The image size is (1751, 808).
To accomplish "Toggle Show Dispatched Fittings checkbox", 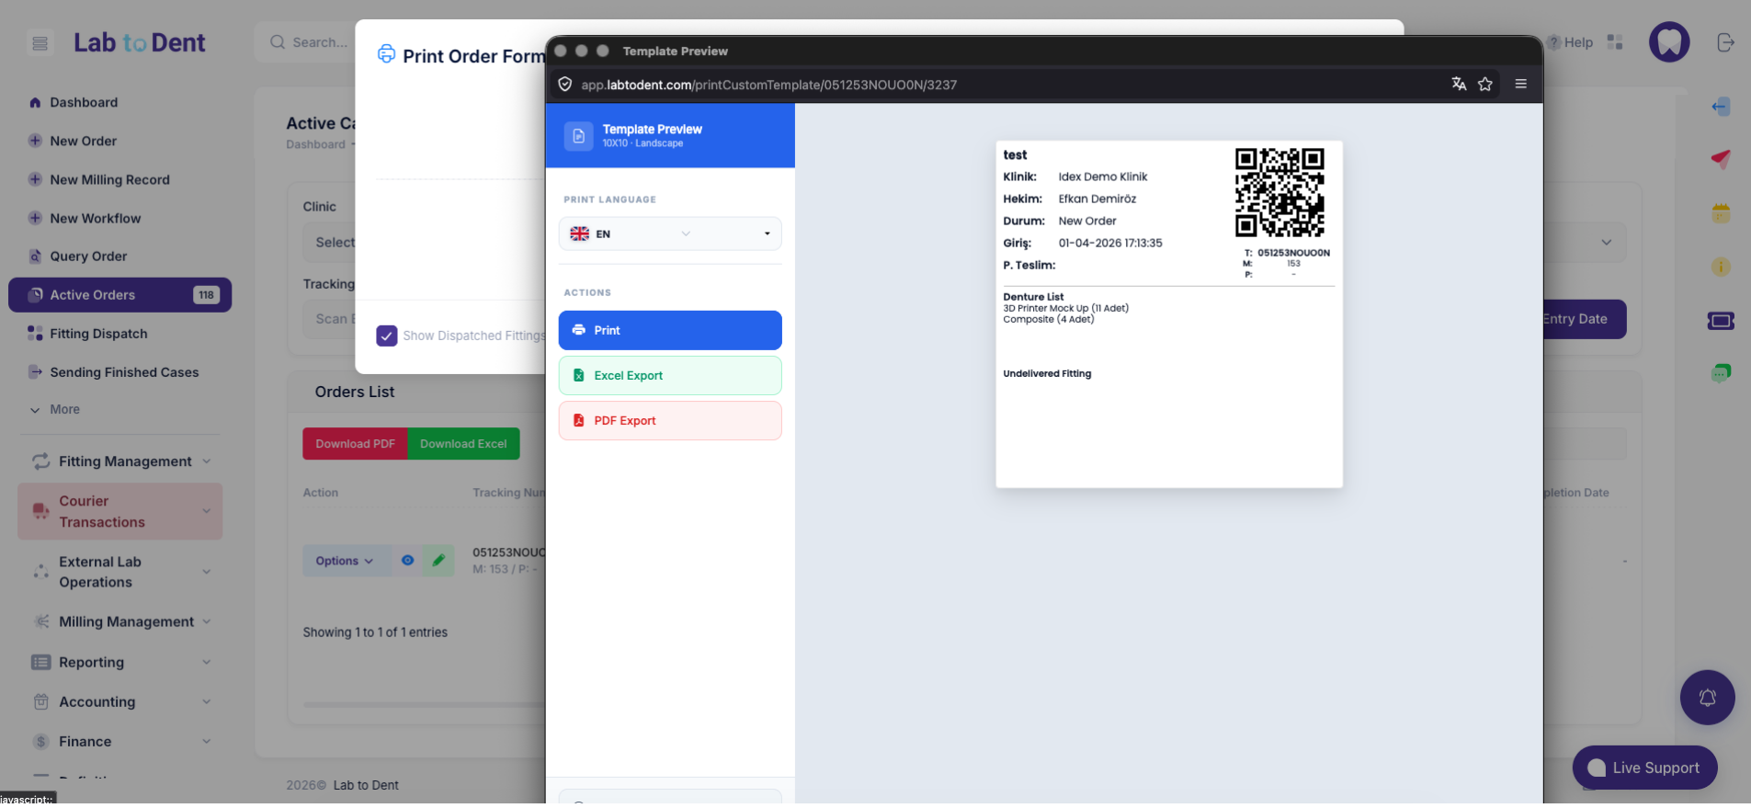I will [387, 336].
